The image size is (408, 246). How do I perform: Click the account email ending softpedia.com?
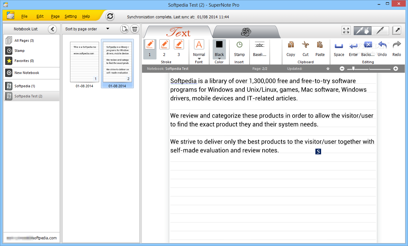(32, 238)
